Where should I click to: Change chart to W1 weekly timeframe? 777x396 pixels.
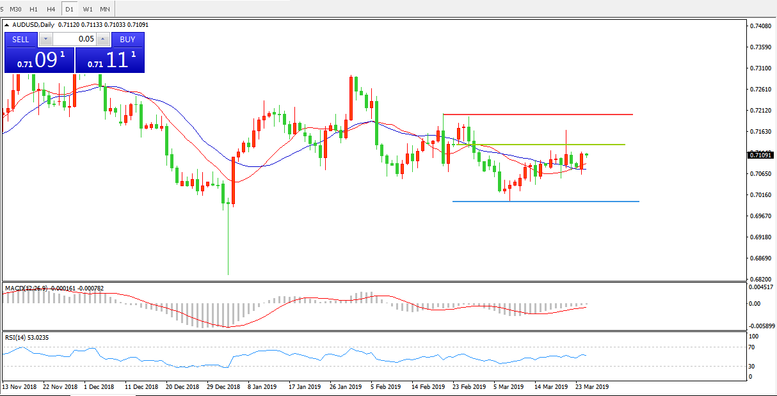[x=88, y=9]
